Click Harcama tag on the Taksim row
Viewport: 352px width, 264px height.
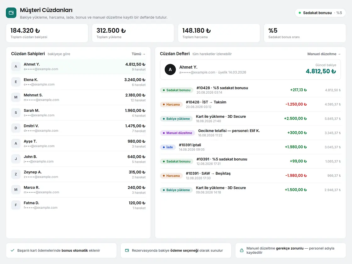click(171, 104)
